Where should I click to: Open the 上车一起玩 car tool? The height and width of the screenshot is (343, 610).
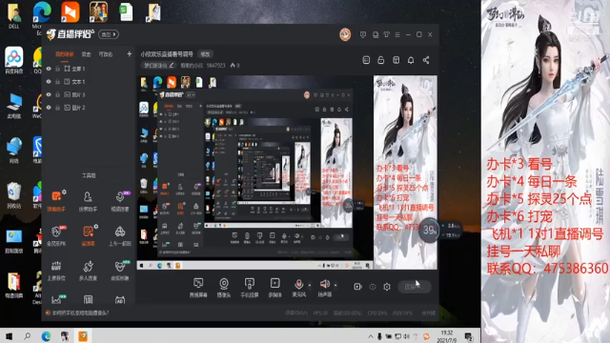click(x=120, y=235)
